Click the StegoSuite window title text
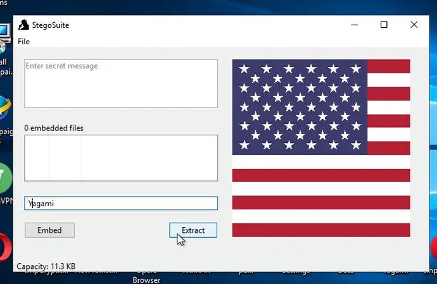Image resolution: width=437 pixels, height=284 pixels. (52, 25)
